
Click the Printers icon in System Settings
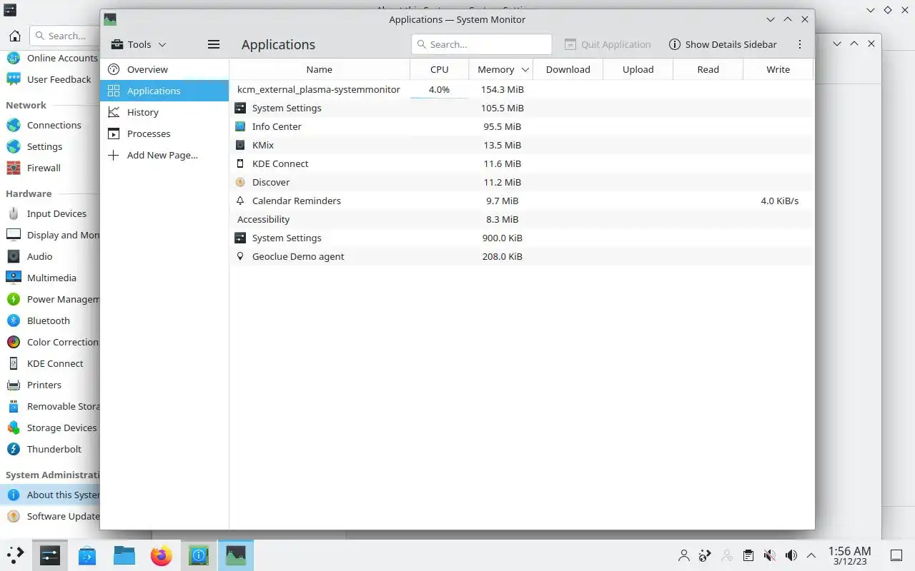pos(13,385)
